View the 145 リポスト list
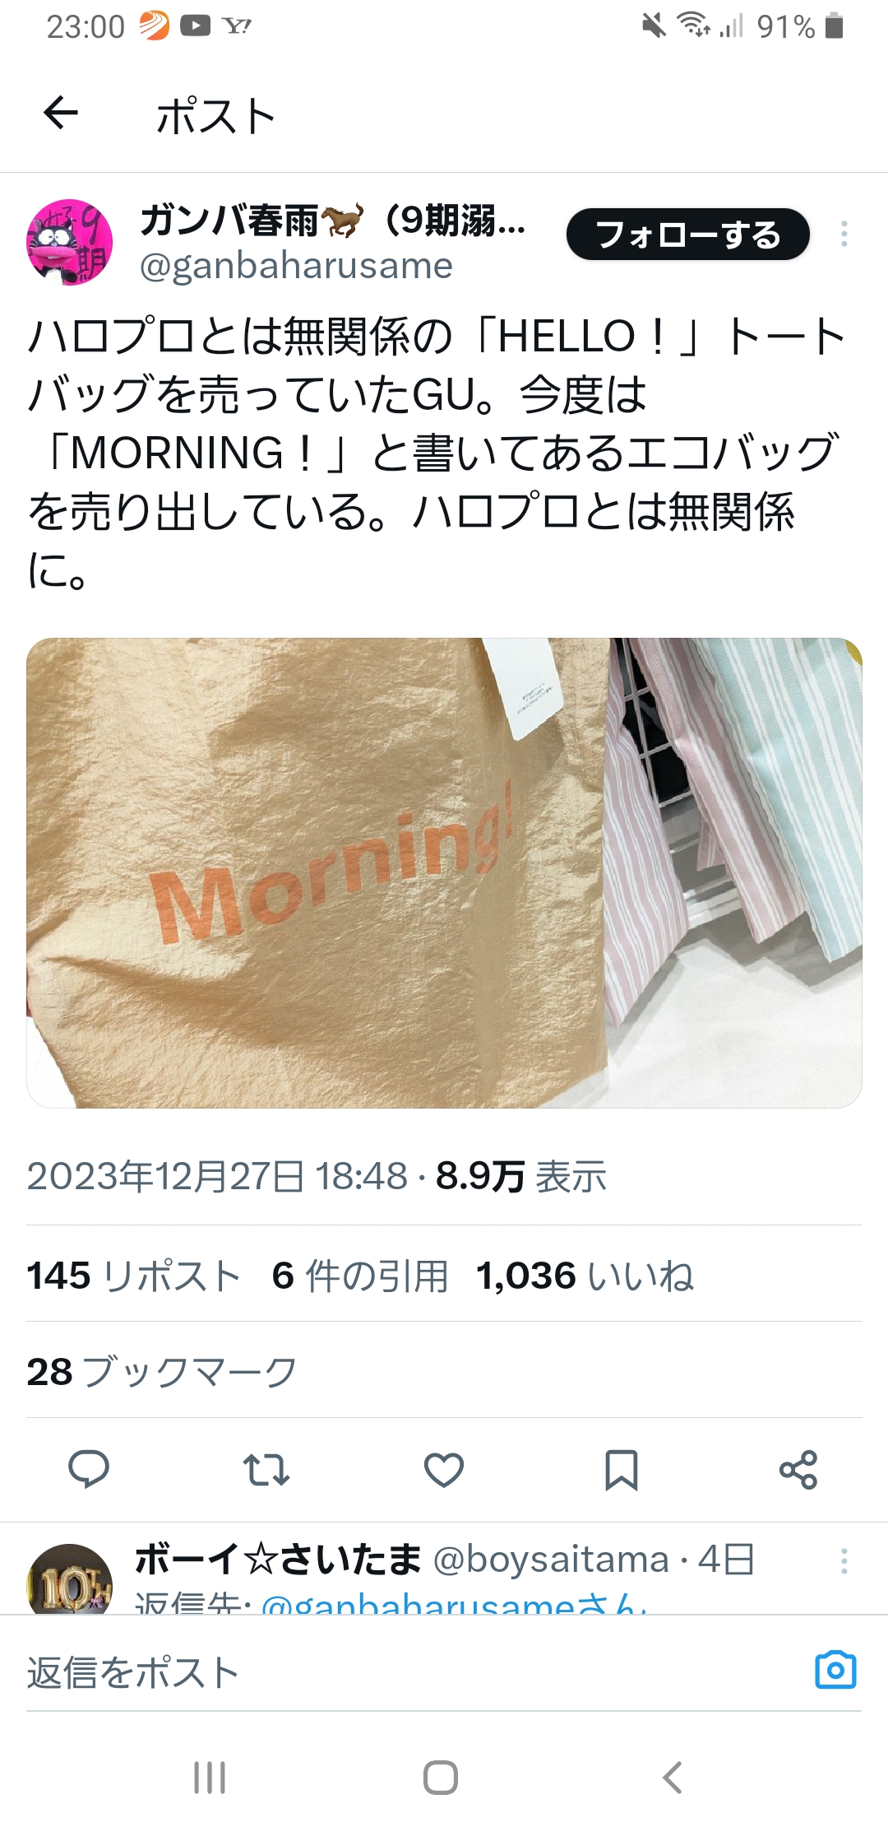This screenshot has height=1827, width=888. (133, 1276)
